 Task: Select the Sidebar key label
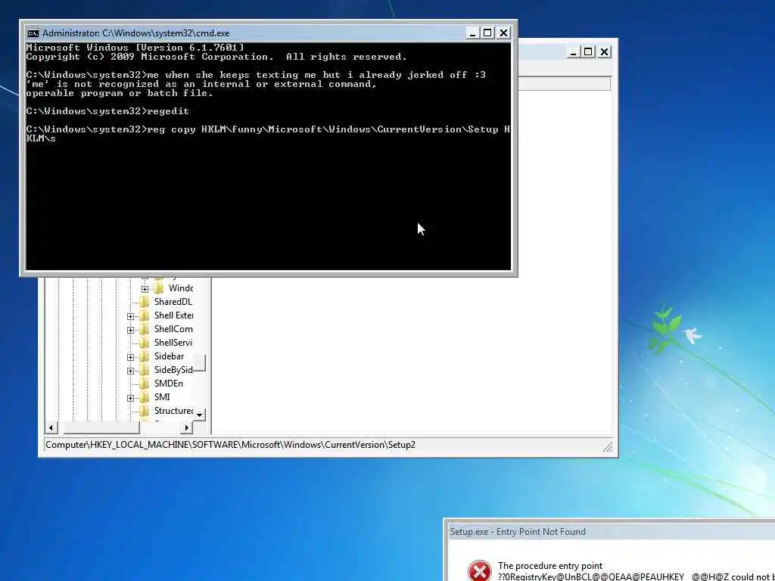(169, 356)
